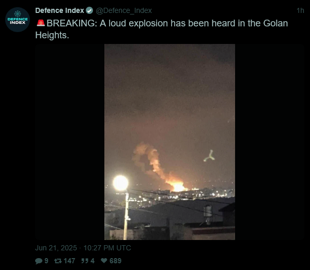View the 4 quotes count
The width and height of the screenshot is (310, 270).
(92, 261)
